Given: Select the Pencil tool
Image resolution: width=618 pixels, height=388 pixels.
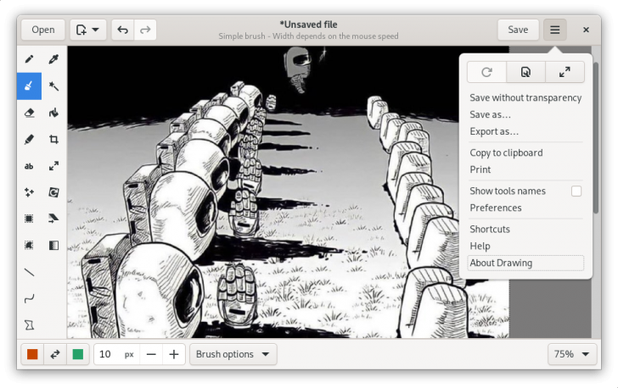Looking at the screenshot, I should tap(29, 59).
